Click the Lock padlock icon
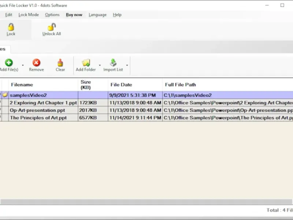293x220 pixels. pyautogui.click(x=11, y=27)
